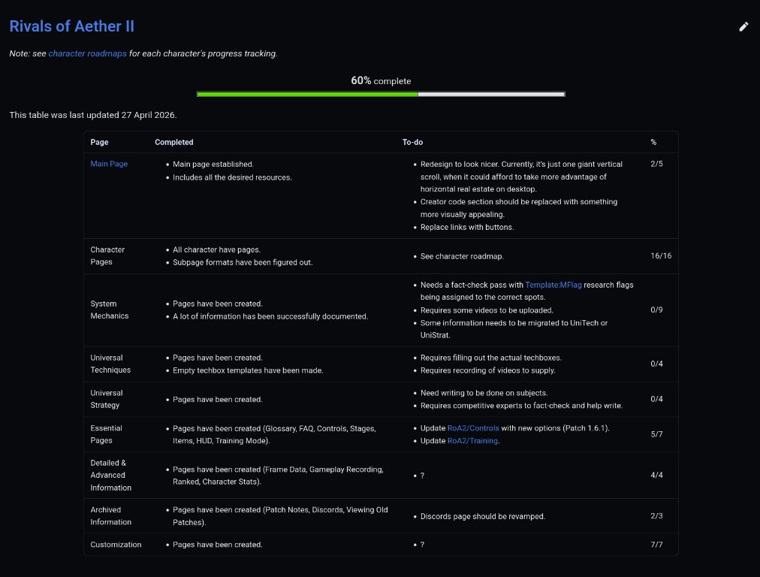Click 'Subpage formats have been figured out.' text
This screenshot has height=577, width=760.
pos(243,262)
